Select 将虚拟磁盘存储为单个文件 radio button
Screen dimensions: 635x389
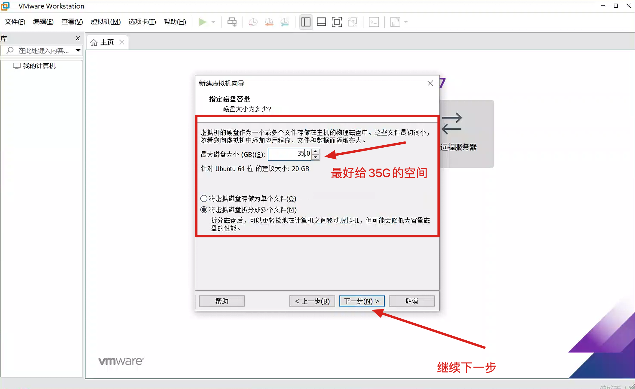204,198
